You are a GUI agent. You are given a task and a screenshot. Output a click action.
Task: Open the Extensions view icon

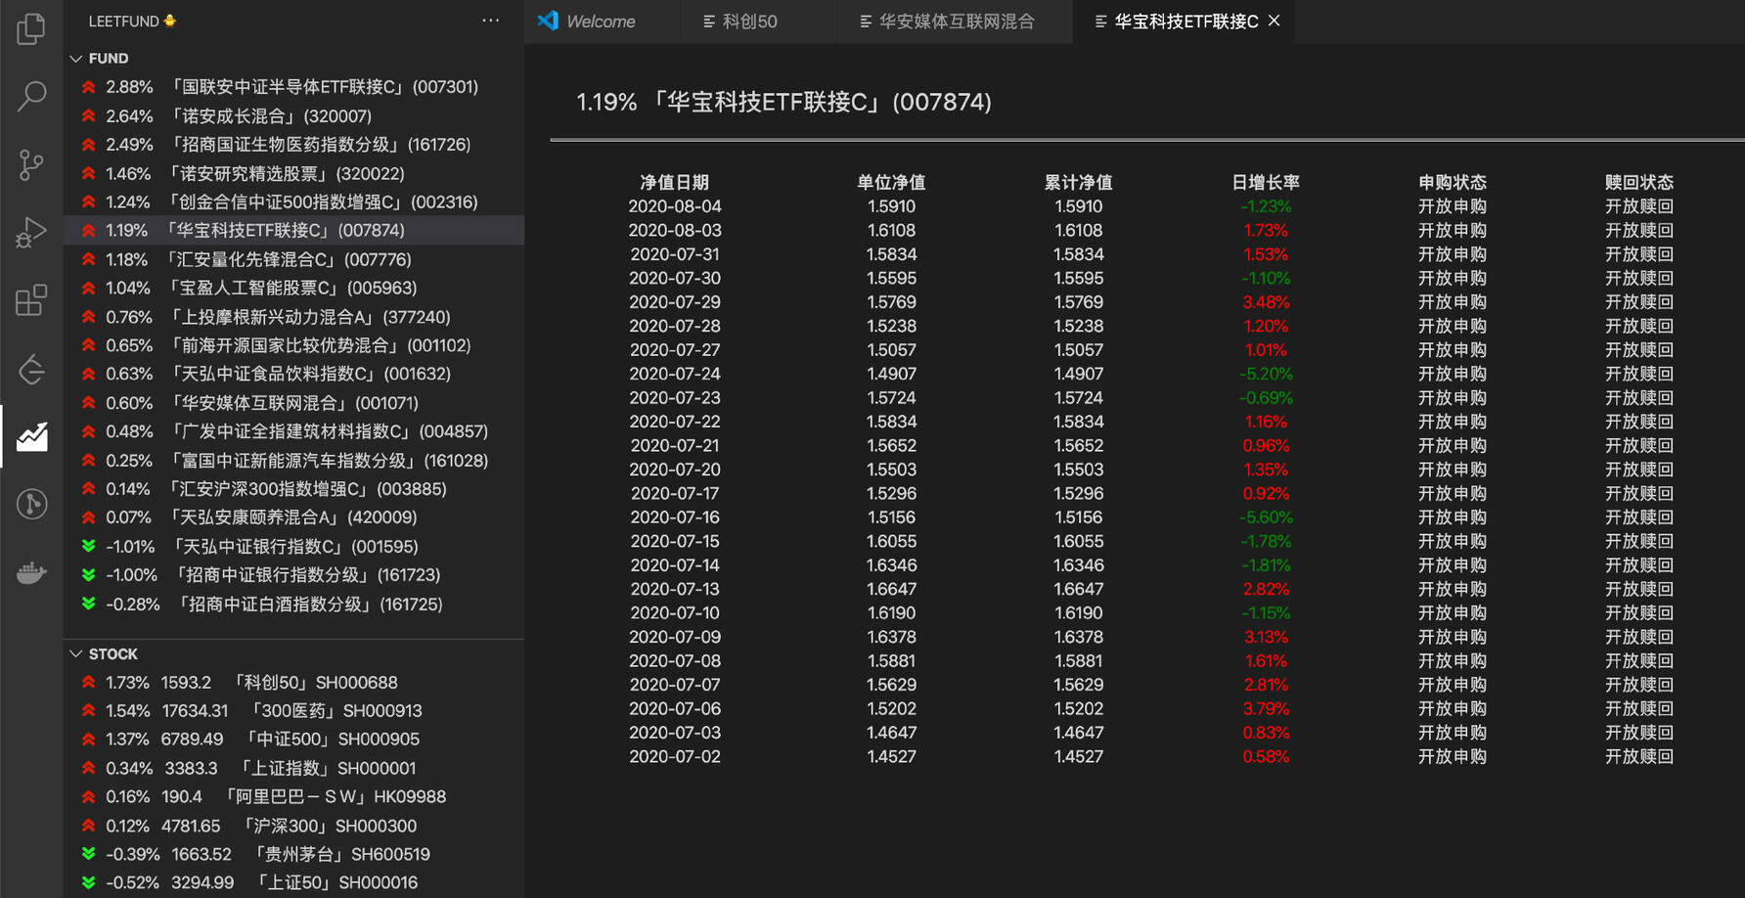[x=31, y=300]
